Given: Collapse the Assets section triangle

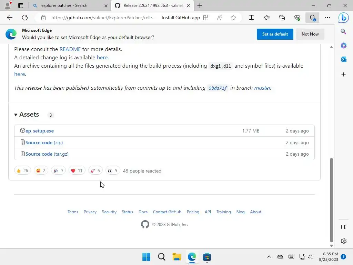Looking at the screenshot, I should [x=16, y=115].
